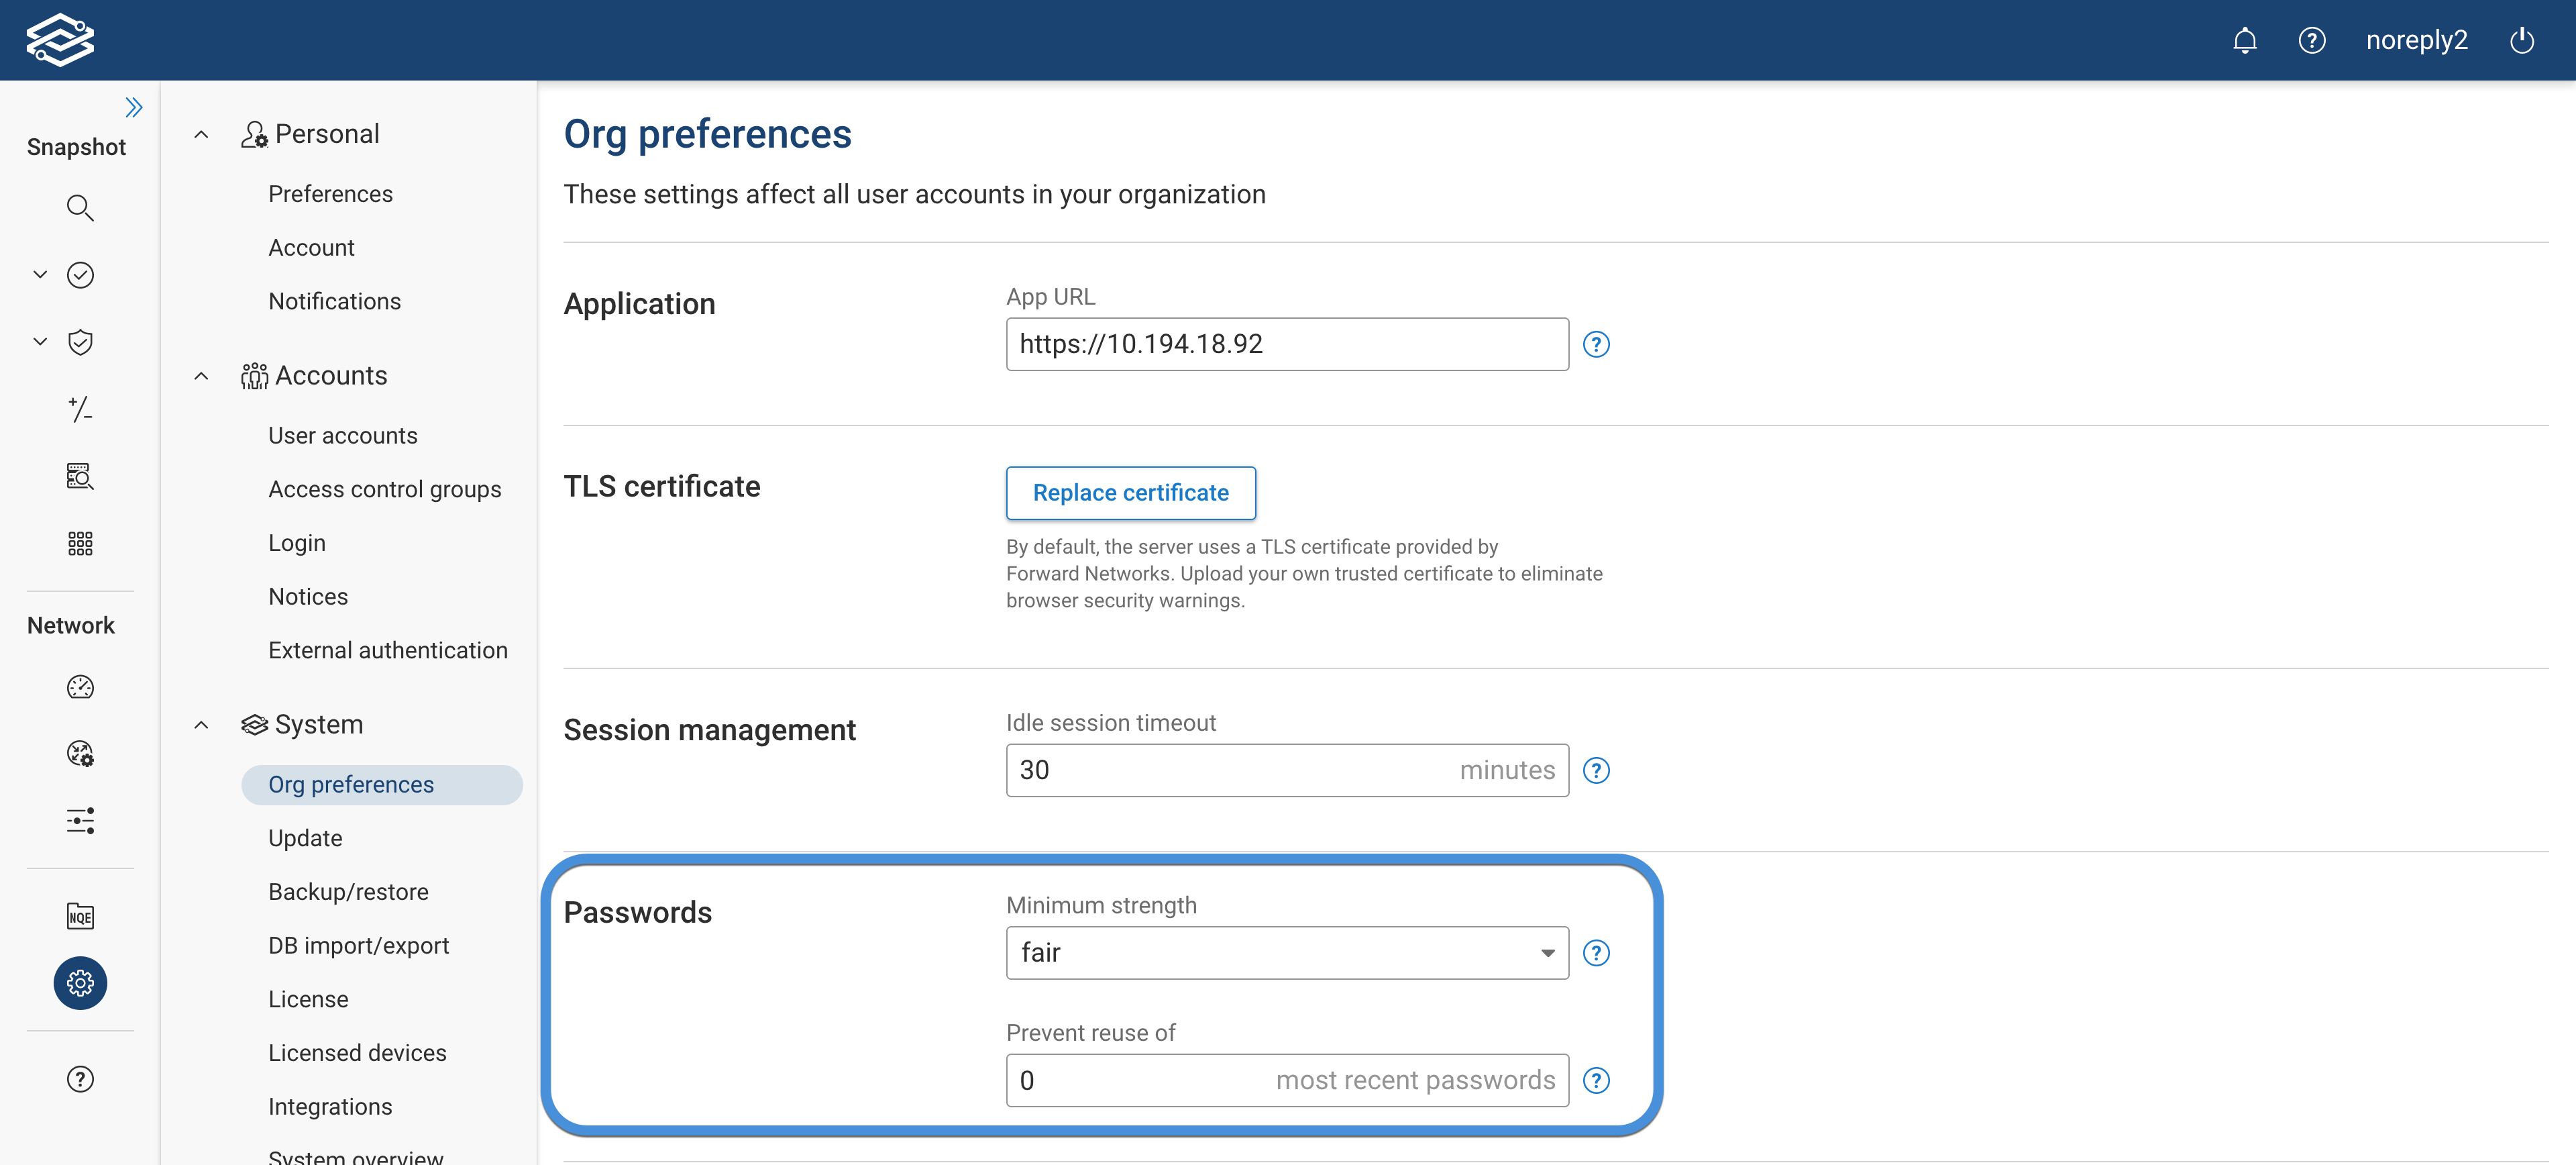The image size is (2576, 1165).
Task: Open the Snapshot search tool
Action: click(80, 208)
